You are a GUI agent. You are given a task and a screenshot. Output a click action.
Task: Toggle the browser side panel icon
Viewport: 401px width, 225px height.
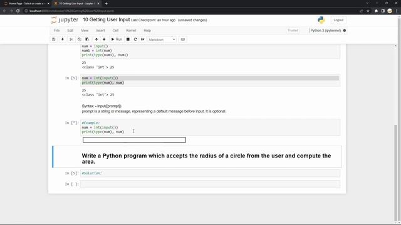point(383,11)
